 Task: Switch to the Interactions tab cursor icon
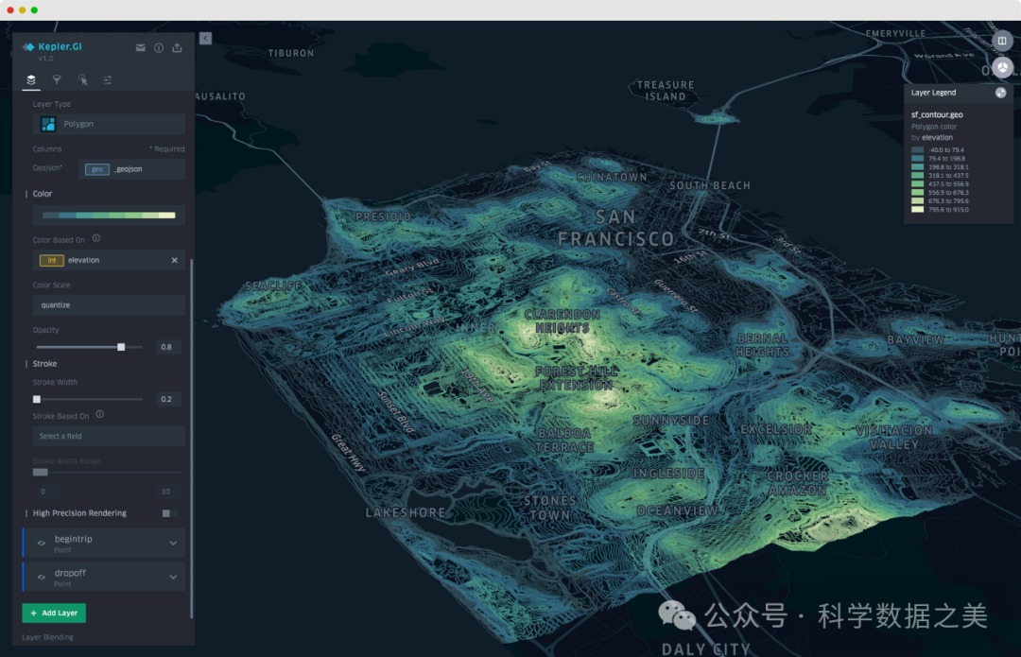82,80
